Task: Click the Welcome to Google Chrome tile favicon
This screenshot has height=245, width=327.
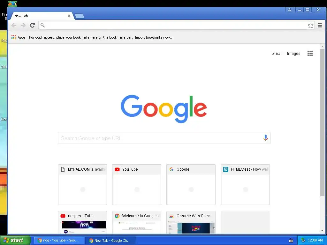Action: click(117, 216)
